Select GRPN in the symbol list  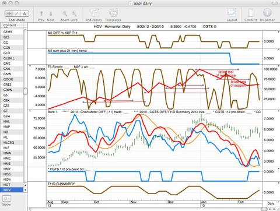(12, 90)
